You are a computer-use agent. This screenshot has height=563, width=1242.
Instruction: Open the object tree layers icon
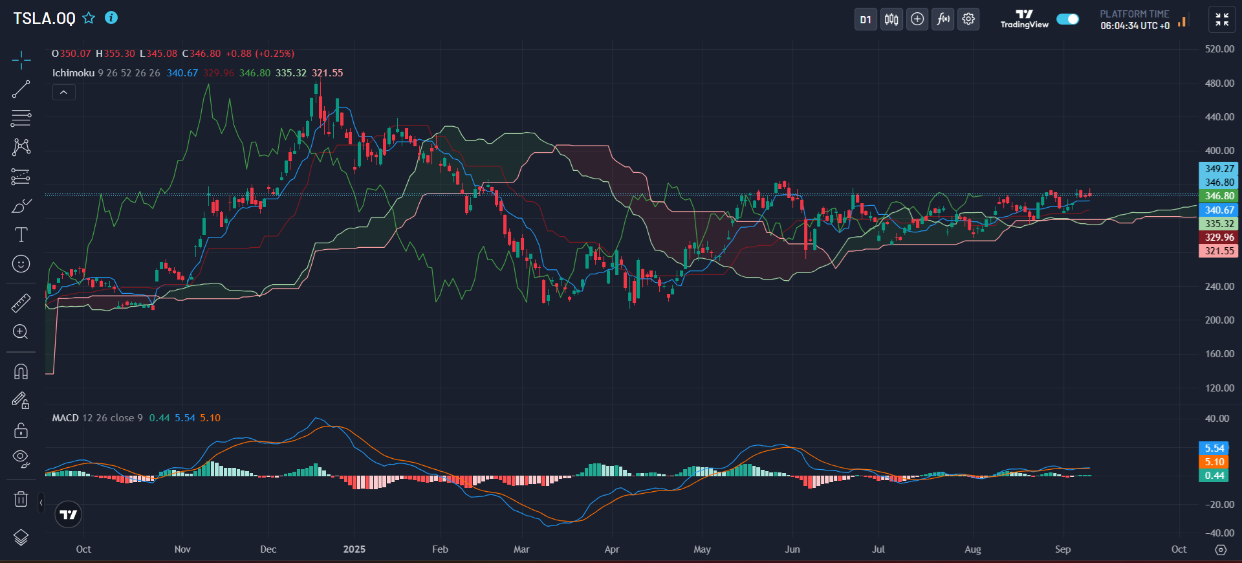21,537
